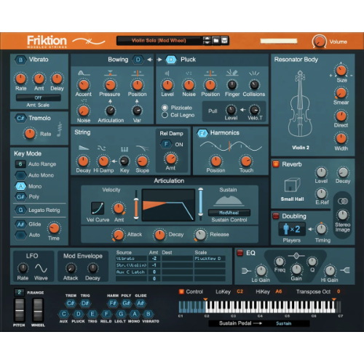Image resolution: width=364 pixels, height=364 pixels.
Task: Open the Sustain Pedal destination dropdown
Action: [x=284, y=323]
